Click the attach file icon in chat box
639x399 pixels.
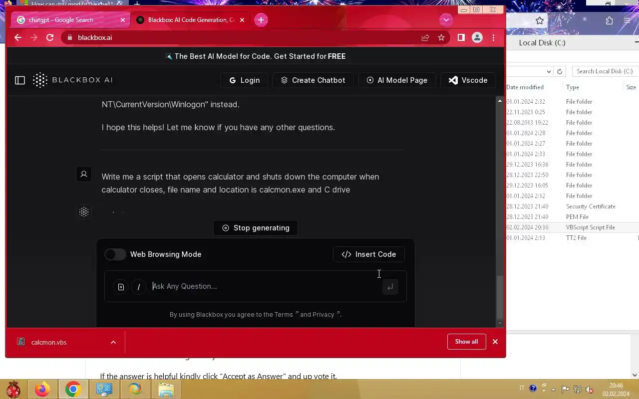tap(121, 287)
